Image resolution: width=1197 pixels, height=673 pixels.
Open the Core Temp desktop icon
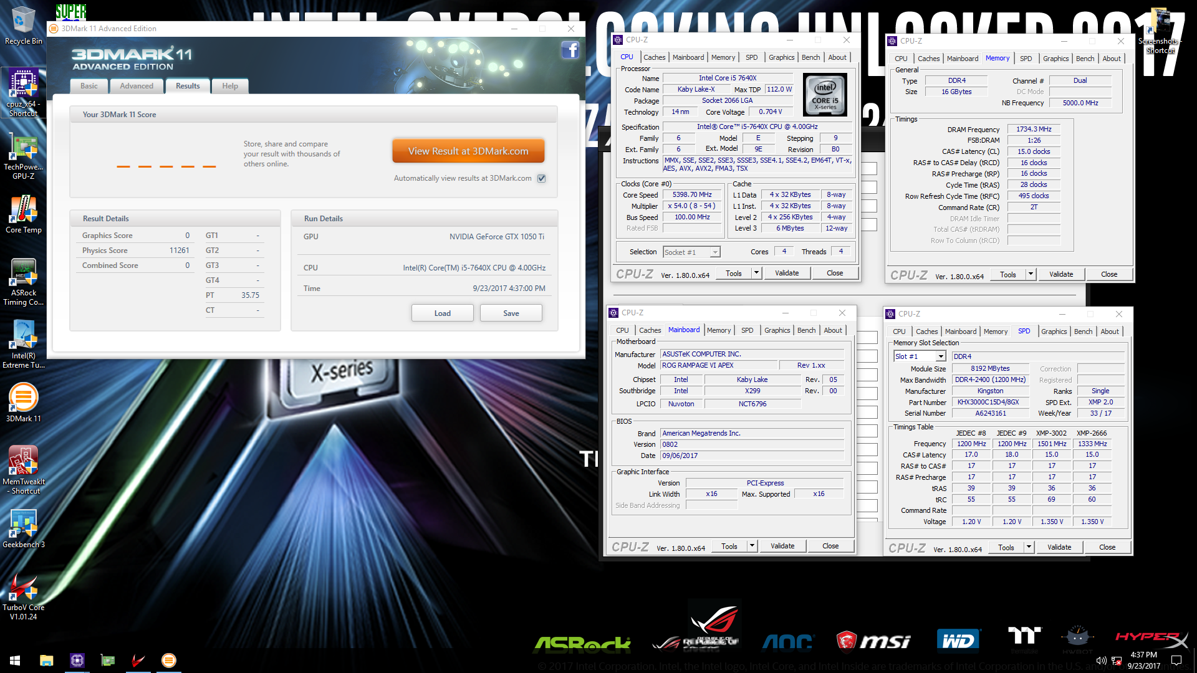[x=23, y=214]
